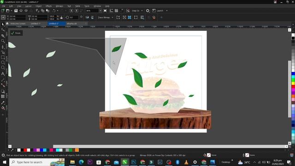
Task: Click the Finish button
Action: pos(17,33)
